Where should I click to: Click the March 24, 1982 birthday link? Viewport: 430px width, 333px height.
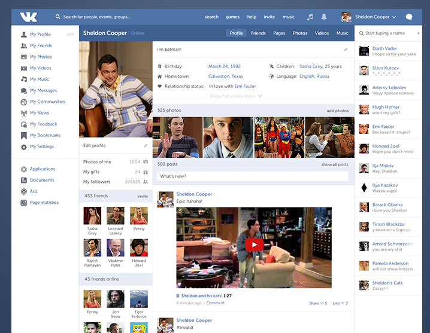[x=224, y=66]
